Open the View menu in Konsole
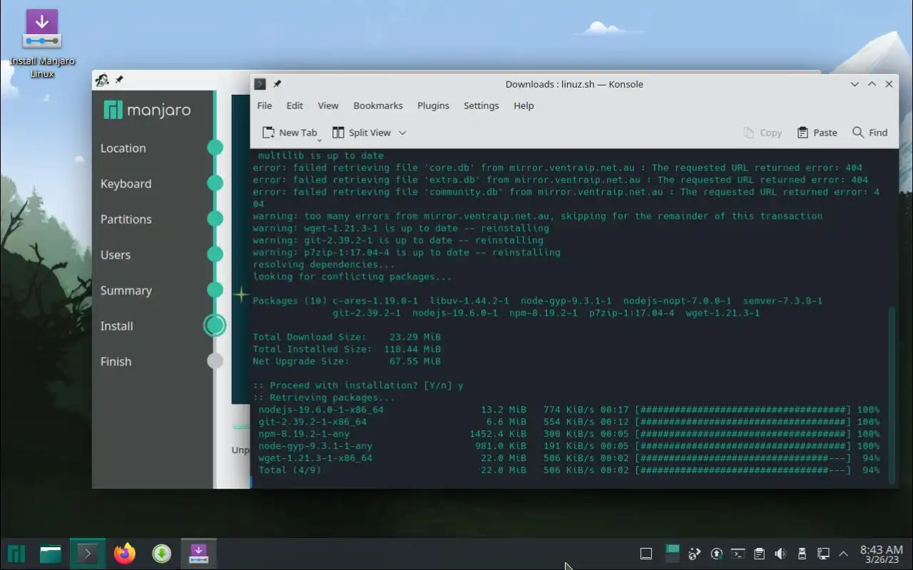The height and width of the screenshot is (570, 913). (328, 105)
